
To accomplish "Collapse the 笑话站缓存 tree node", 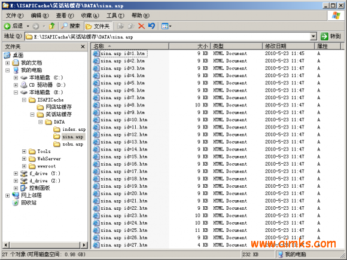I will [x=32, y=115].
